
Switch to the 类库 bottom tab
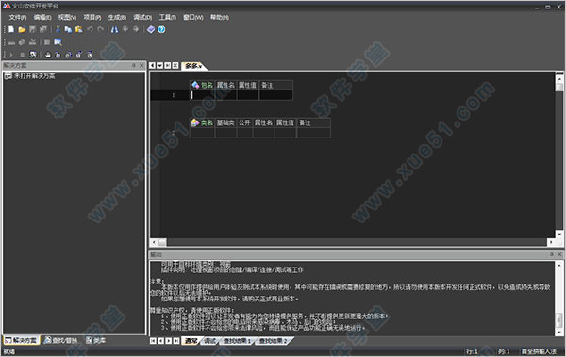tap(95, 340)
